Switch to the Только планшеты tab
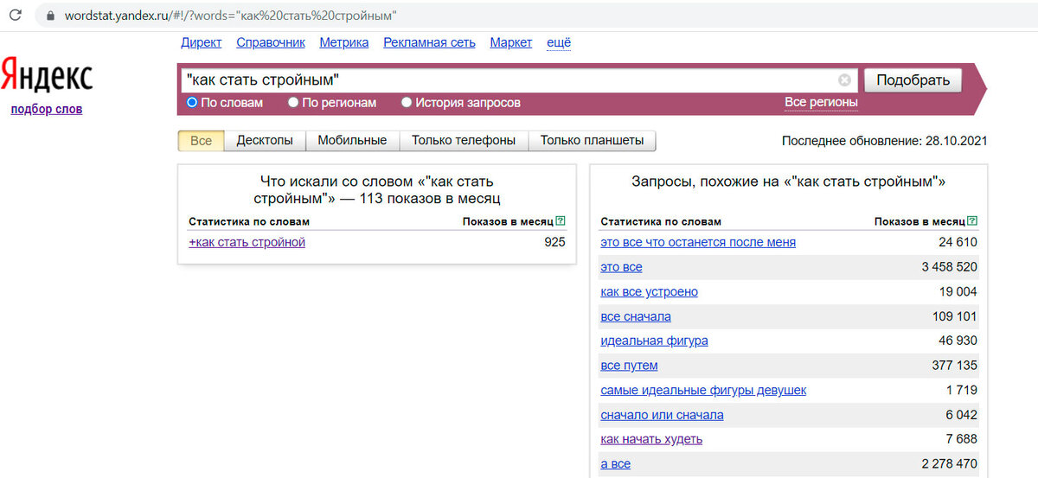The height and width of the screenshot is (478, 1038). (592, 140)
